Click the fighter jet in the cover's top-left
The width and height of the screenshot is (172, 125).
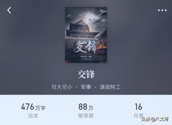coord(69,16)
